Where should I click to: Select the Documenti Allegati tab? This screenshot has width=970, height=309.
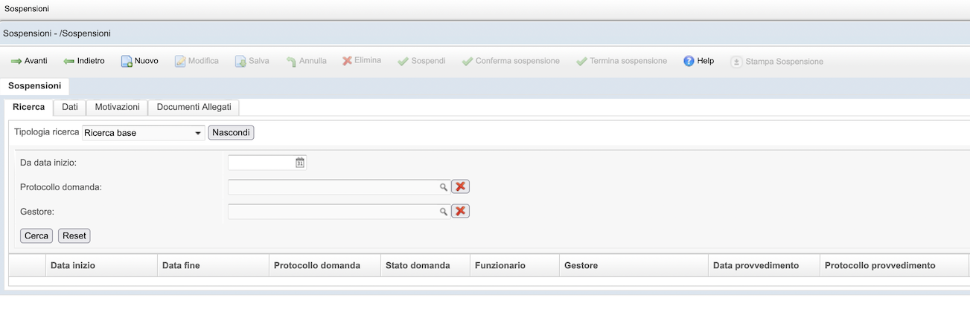[x=194, y=107]
